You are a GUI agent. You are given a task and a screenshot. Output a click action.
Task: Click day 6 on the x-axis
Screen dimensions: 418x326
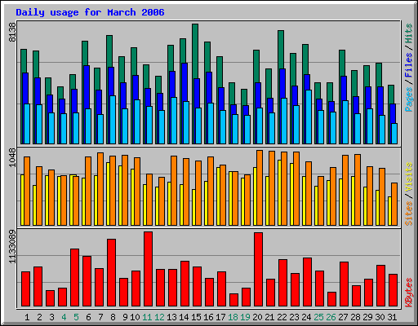coord(88,317)
